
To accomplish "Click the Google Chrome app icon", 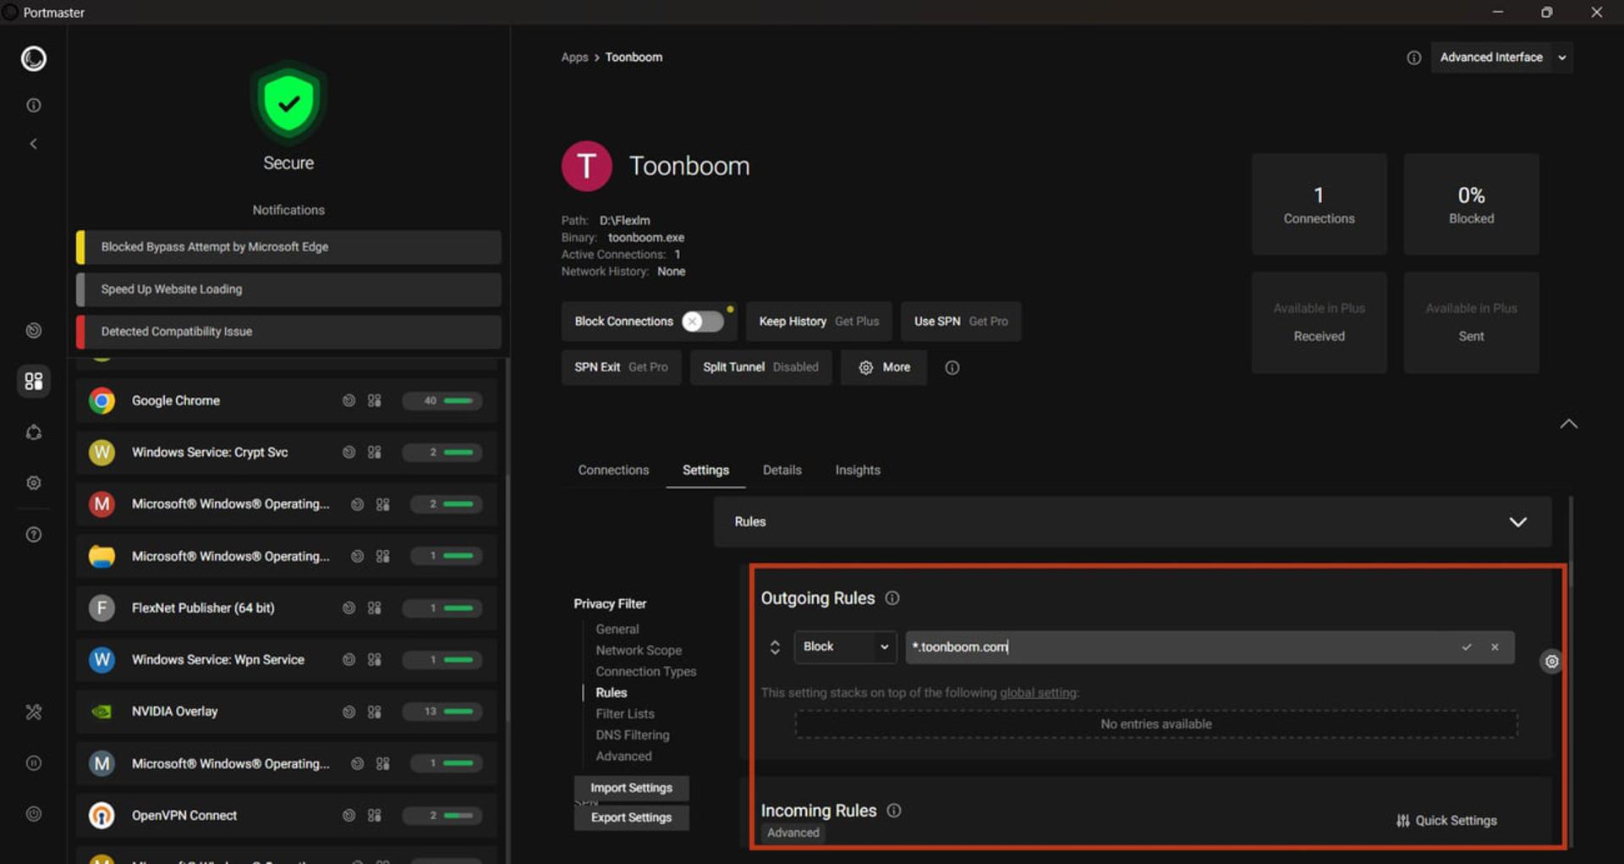I will pos(101,400).
